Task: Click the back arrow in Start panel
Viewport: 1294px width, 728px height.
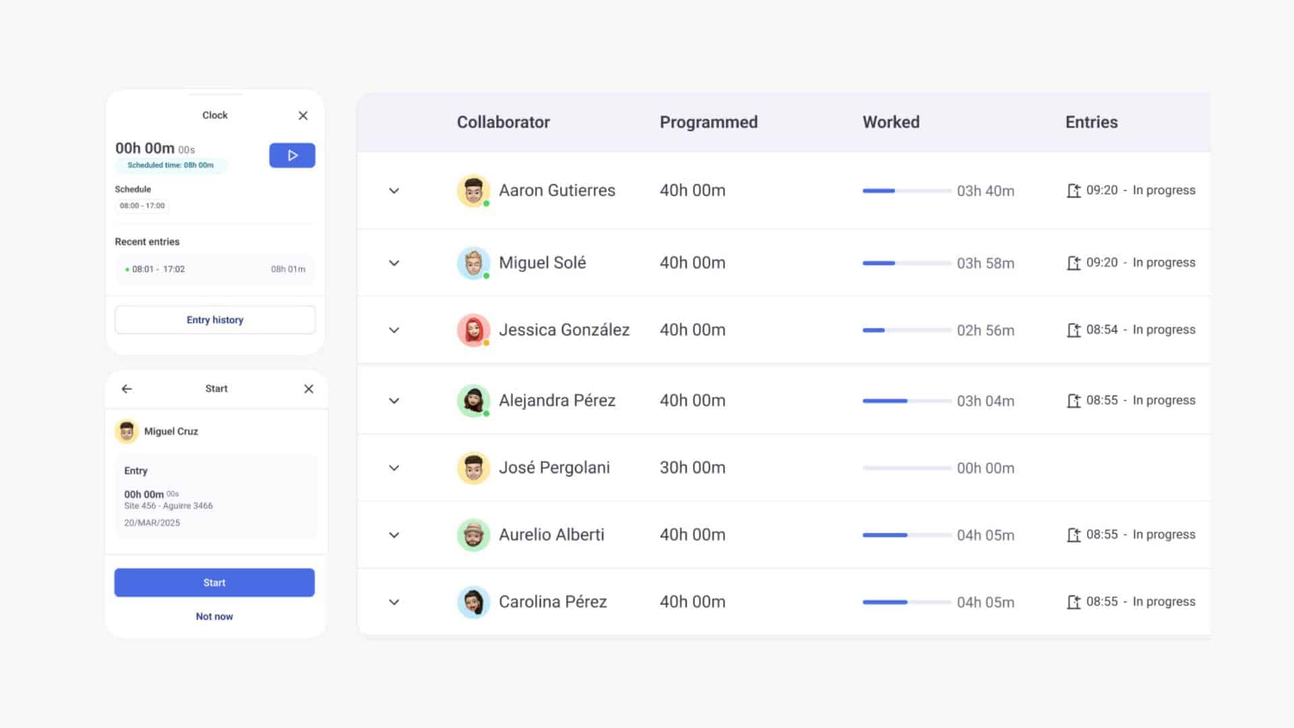Action: click(127, 389)
